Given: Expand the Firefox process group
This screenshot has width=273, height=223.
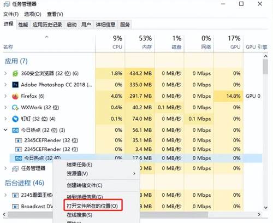Looking at the screenshot, I should coord(5,96).
